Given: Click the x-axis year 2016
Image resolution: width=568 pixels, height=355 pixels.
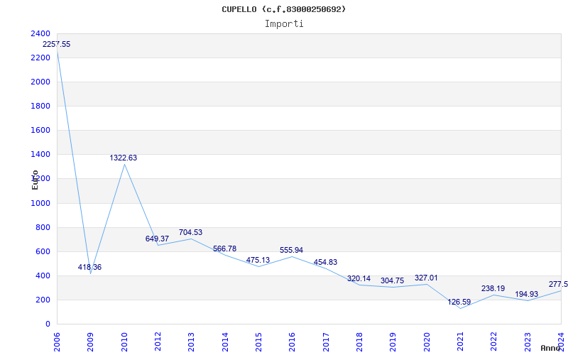Looking at the screenshot, I should click(x=293, y=342).
